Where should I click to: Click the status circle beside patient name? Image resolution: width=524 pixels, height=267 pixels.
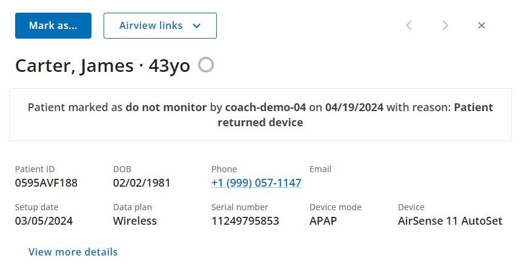[x=206, y=65]
